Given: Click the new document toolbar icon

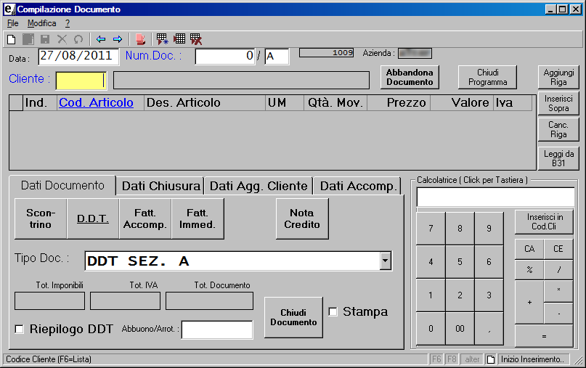Looking at the screenshot, I should pyautogui.click(x=11, y=39).
